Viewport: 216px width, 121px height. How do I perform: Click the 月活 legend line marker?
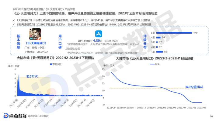[x=152, y=64]
